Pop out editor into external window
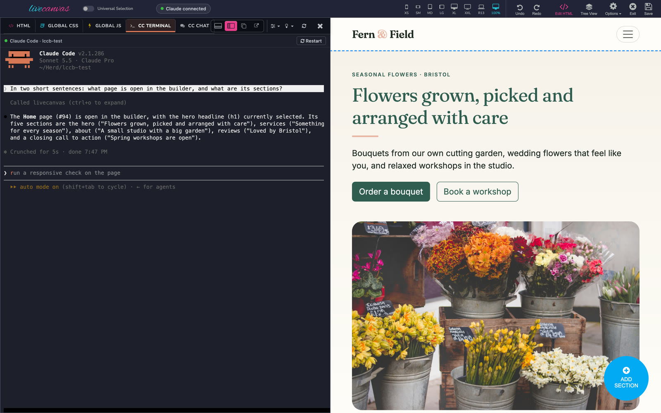Viewport: 661px width, 413px height. (x=256, y=26)
